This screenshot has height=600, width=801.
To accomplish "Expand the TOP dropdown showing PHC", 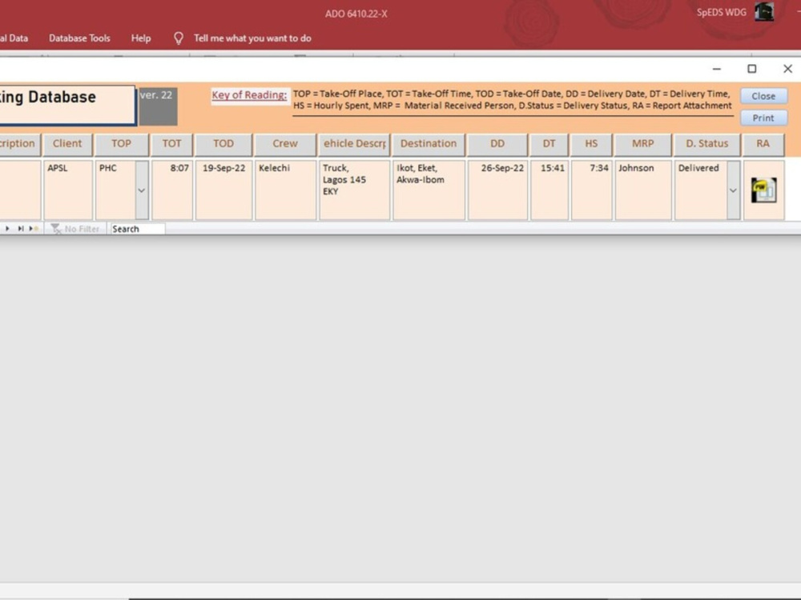I will (142, 190).
